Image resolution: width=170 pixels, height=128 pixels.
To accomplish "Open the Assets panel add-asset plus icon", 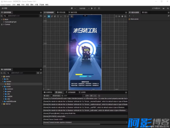I will tap(1, 73).
